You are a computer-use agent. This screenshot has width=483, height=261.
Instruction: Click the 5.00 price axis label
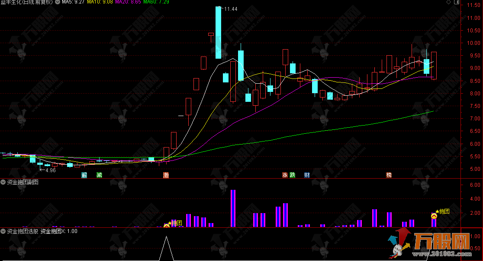tap(475, 169)
